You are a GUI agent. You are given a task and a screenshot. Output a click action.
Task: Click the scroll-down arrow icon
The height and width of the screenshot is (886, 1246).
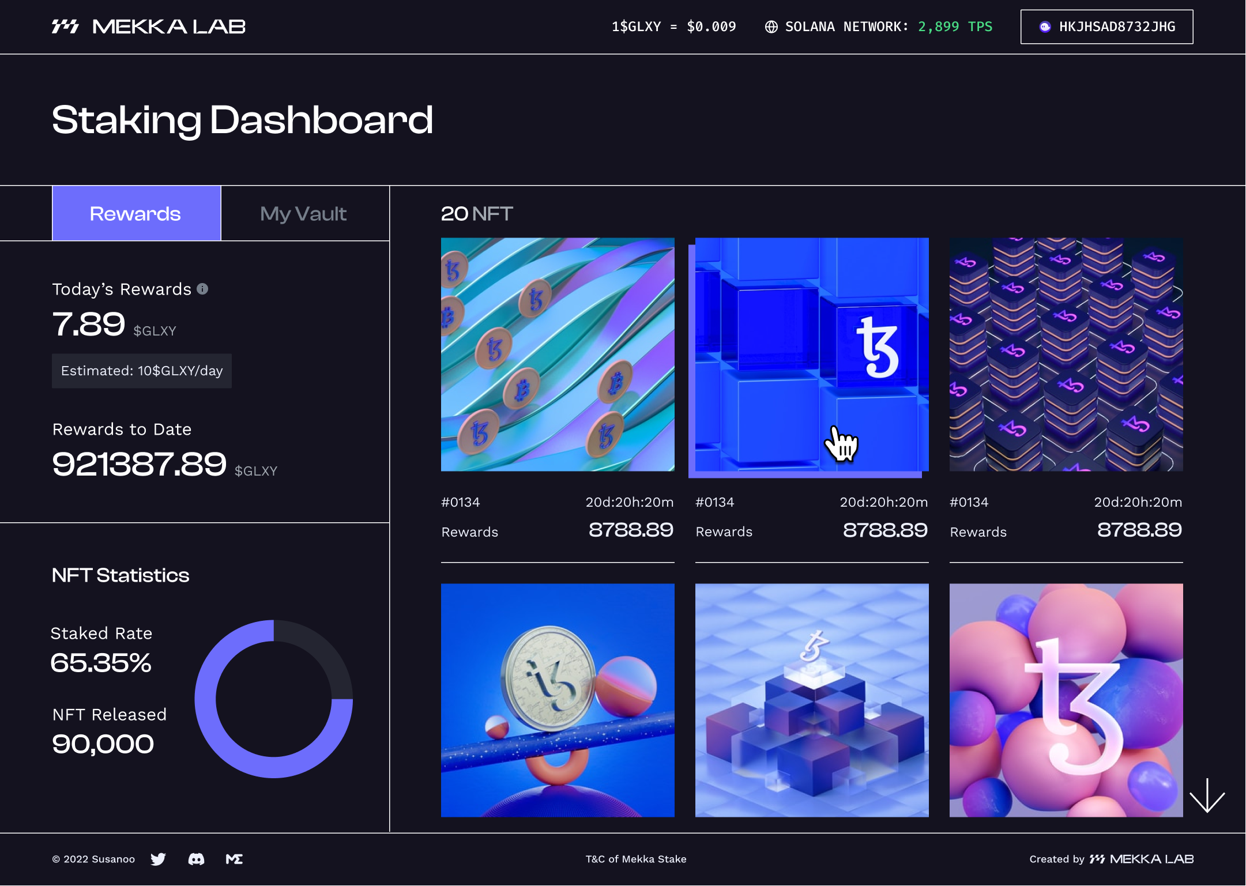(x=1207, y=795)
